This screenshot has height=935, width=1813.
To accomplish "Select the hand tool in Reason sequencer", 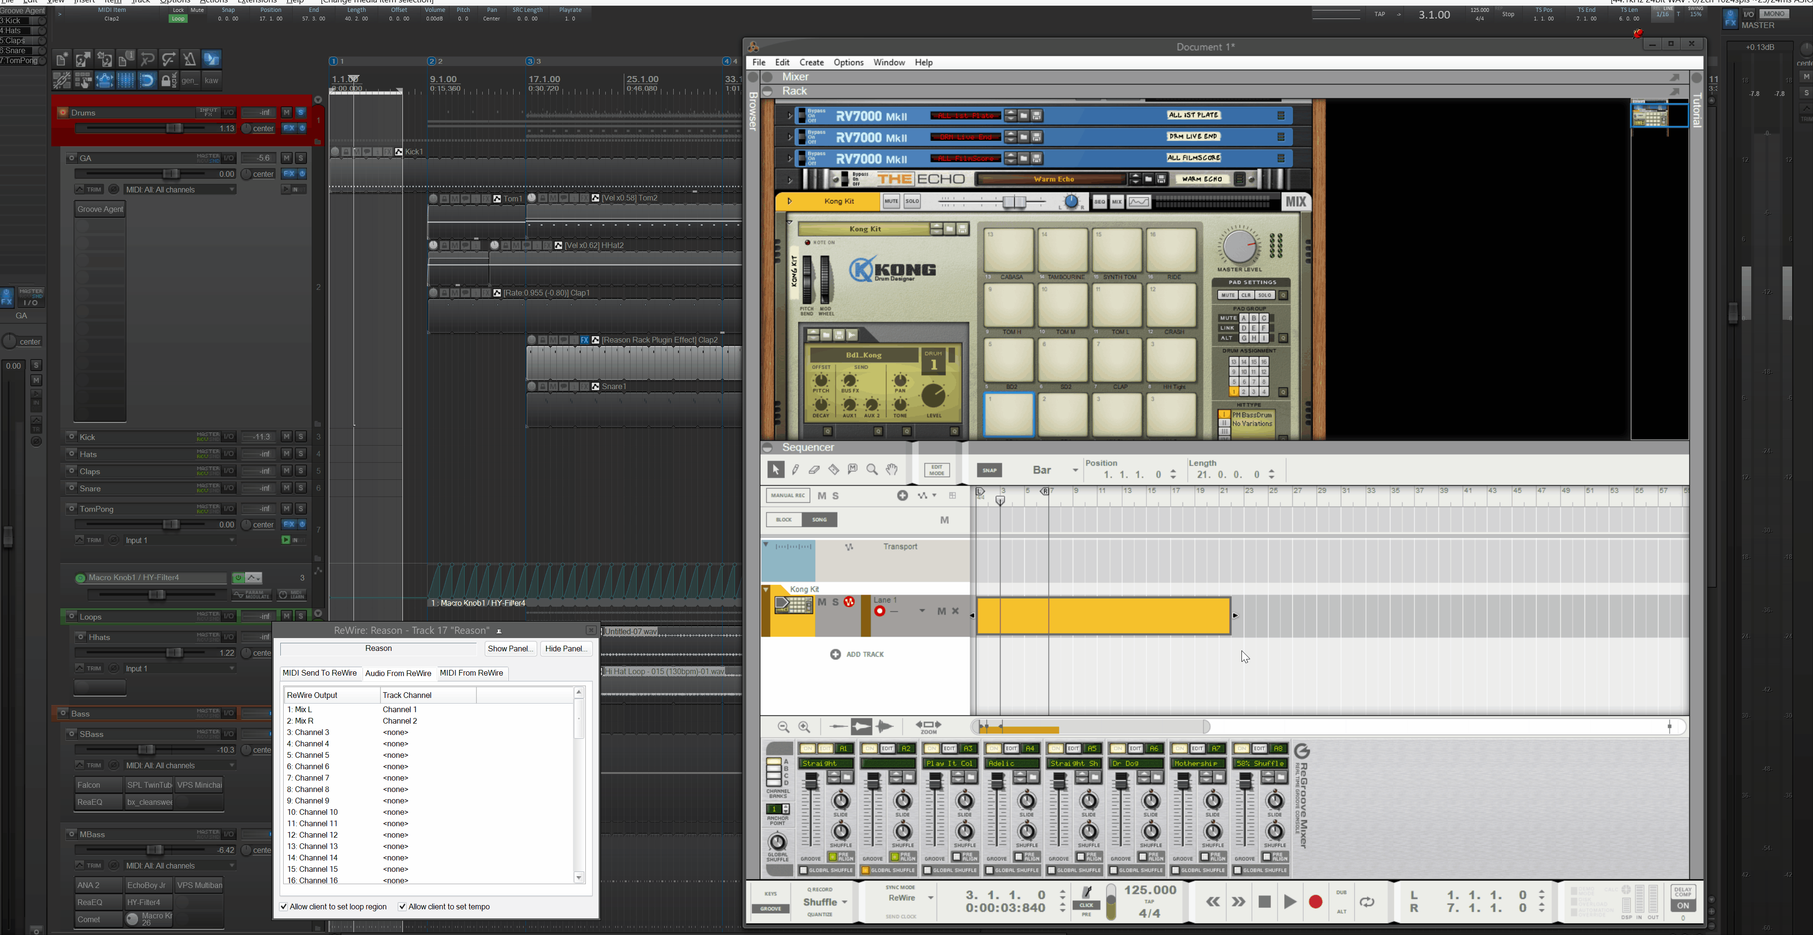I will pyautogui.click(x=892, y=470).
